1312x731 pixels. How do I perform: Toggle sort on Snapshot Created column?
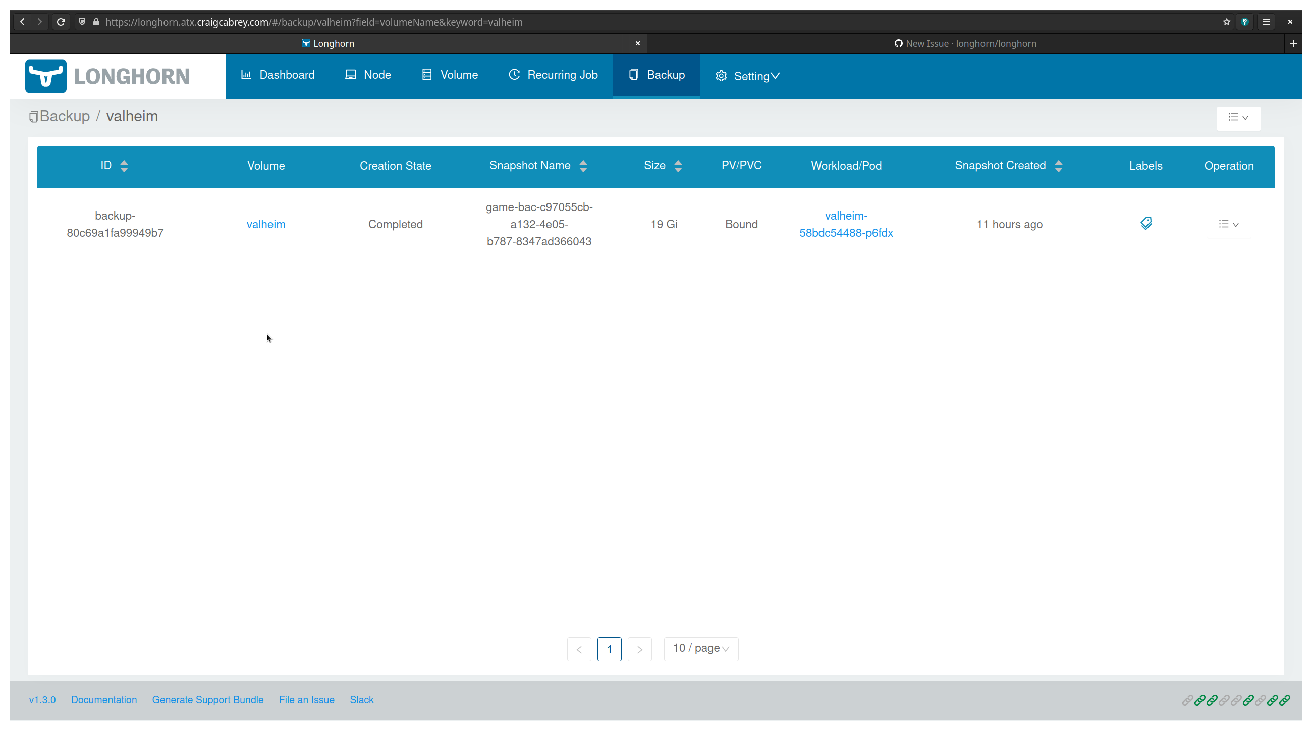click(x=1059, y=166)
